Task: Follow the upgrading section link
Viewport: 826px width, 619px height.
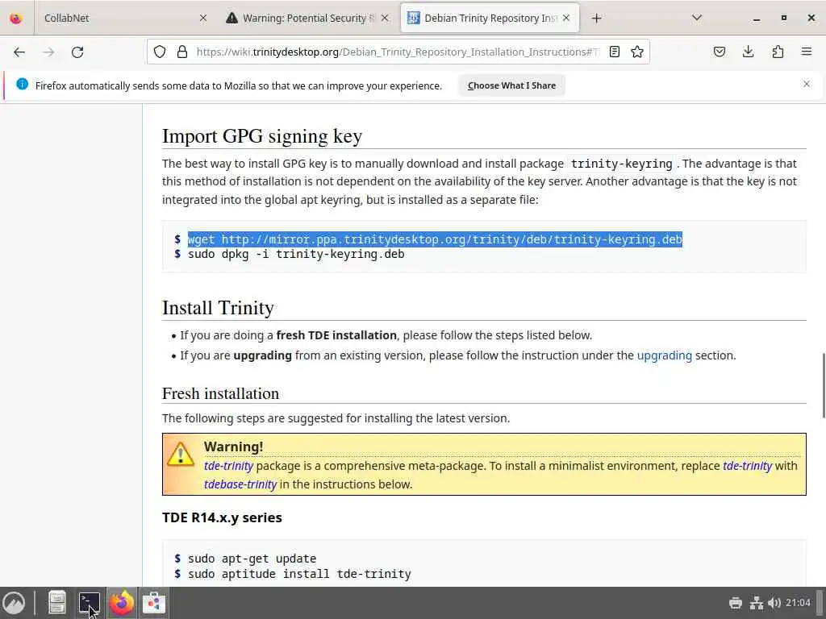Action: click(665, 355)
